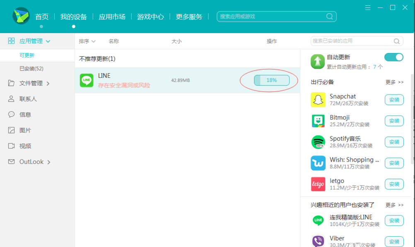Click the Wish: Shopping icon
415x247 pixels.
(318, 163)
